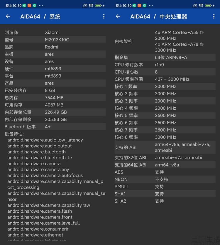Screen dimensions: 220x245
Task: Select the 硬件 mt6893 row
Action: point(55,69)
